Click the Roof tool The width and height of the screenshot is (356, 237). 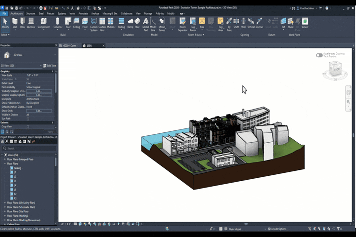(x=68, y=23)
